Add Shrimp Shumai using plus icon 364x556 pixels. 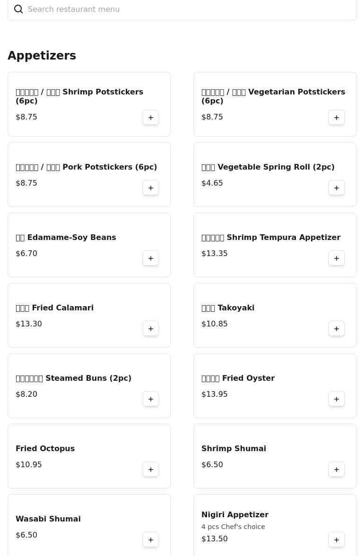click(337, 470)
